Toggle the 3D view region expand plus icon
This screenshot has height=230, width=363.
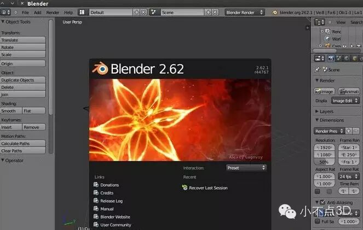308,28
